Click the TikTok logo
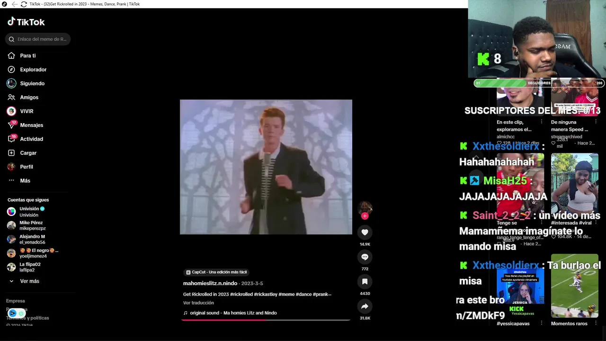 [26, 22]
